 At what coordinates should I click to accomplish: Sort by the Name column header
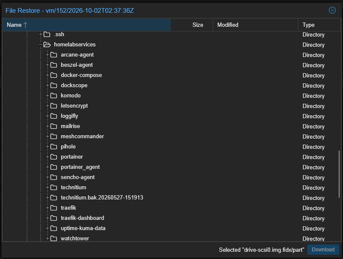(86, 25)
